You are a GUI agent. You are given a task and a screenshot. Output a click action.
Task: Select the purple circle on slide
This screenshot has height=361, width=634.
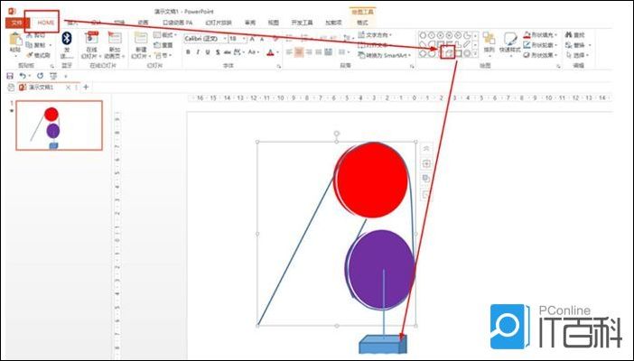tap(380, 270)
